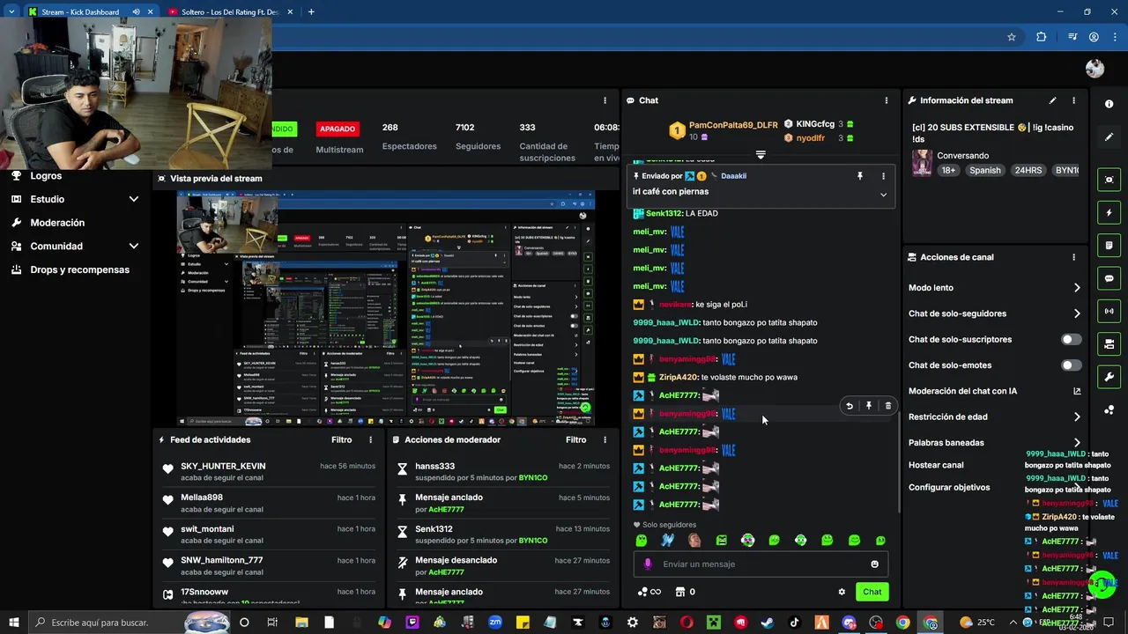Image resolution: width=1128 pixels, height=634 pixels.
Task: Open chat settings gear icon
Action: coord(842,592)
